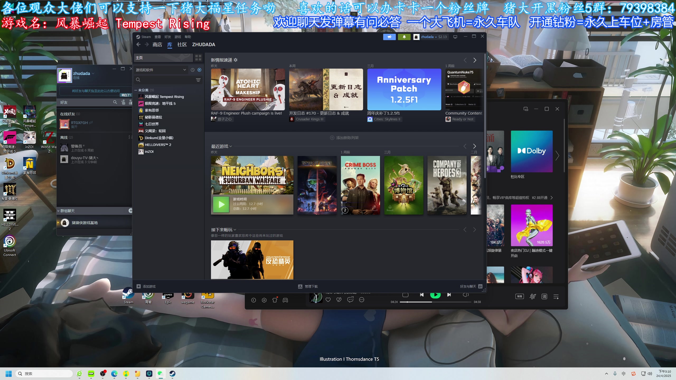The image size is (676, 380).
Task: Click 添加新陈列架 add shelf button
Action: click(344, 138)
